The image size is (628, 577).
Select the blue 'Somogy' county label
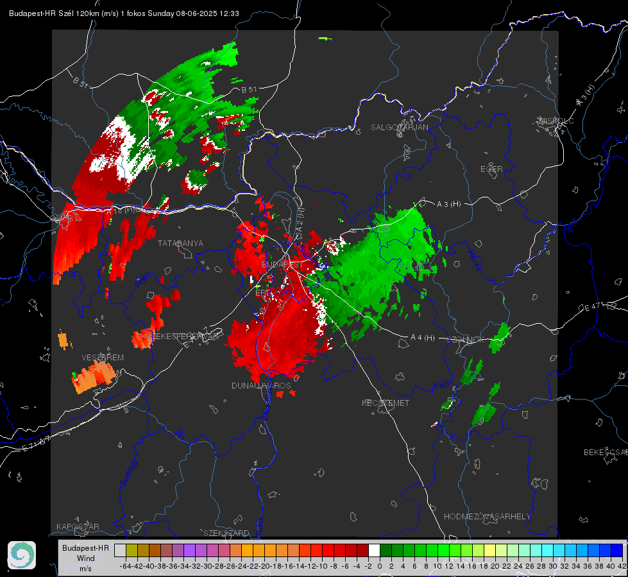pos(129,473)
